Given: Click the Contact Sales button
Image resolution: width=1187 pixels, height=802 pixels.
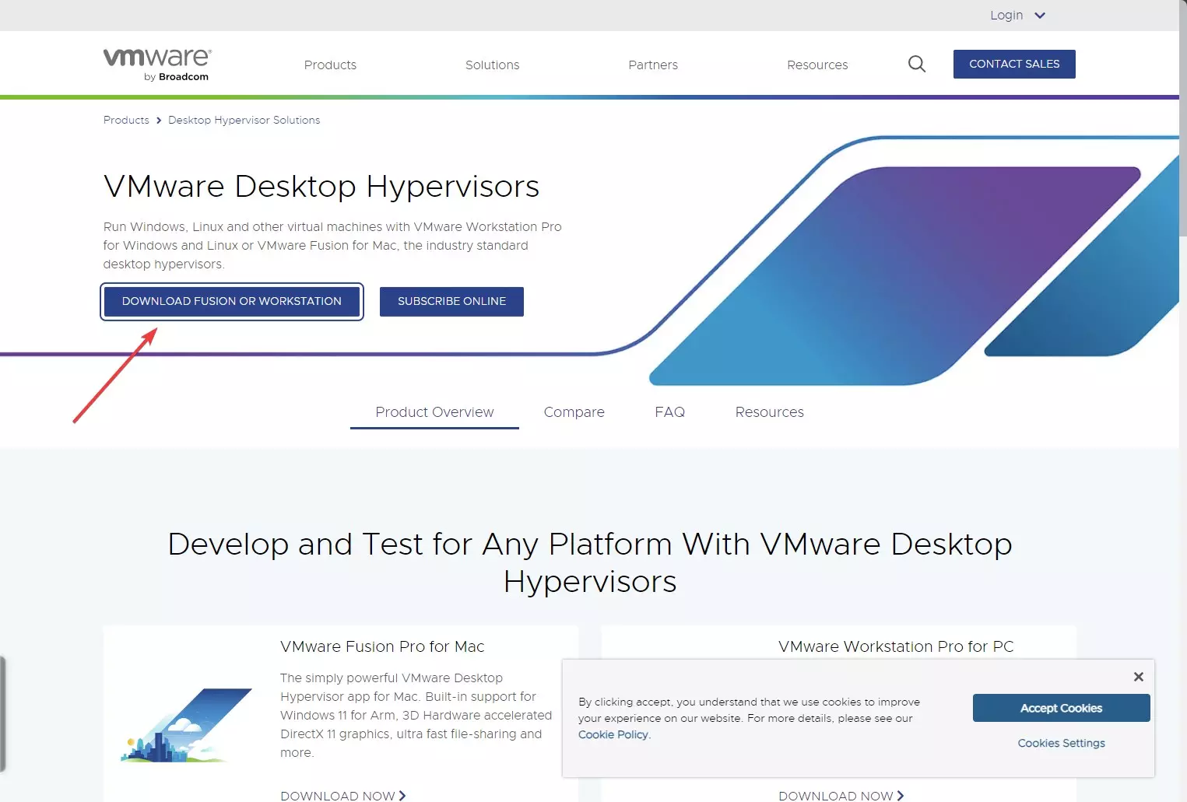Looking at the screenshot, I should [x=1013, y=64].
